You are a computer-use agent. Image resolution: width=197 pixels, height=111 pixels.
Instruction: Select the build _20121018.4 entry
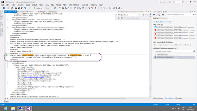pos(175,33)
